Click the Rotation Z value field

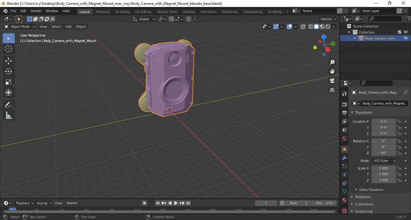pyautogui.click(x=384, y=153)
